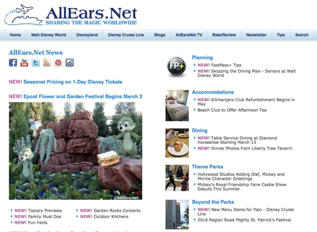Open the Topiary Previews link

45,211
